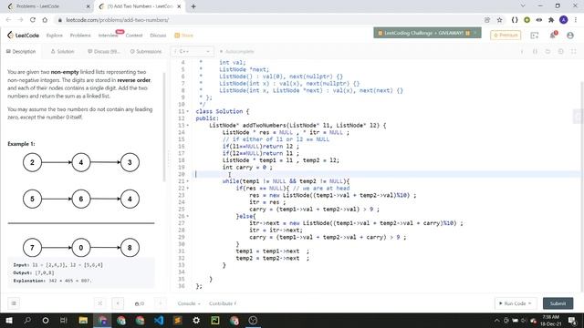Viewport: 584px width, 328px height.
Task: Click the curly braces browser extension
Action: [x=515, y=20]
